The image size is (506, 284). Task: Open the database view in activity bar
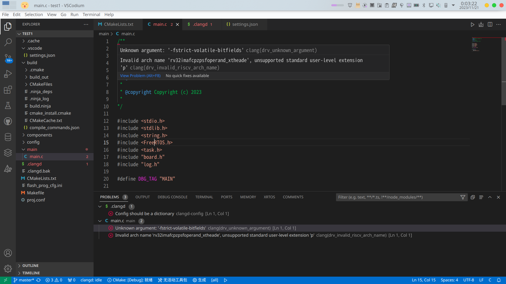click(8, 137)
